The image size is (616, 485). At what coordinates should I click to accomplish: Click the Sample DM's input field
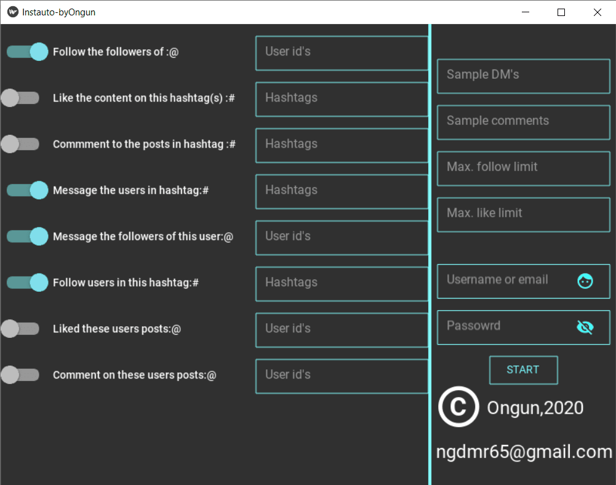[x=523, y=76]
